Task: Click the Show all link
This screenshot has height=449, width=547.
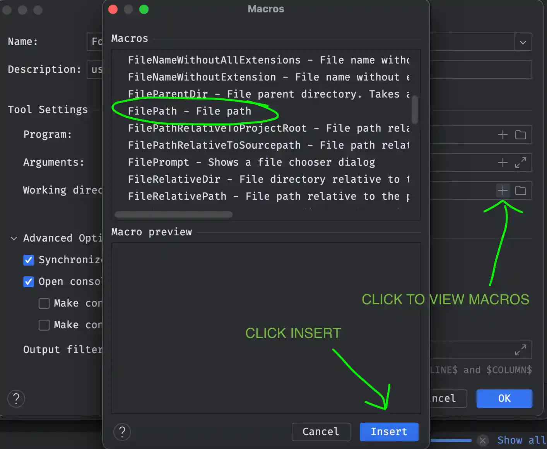Action: tap(521, 440)
